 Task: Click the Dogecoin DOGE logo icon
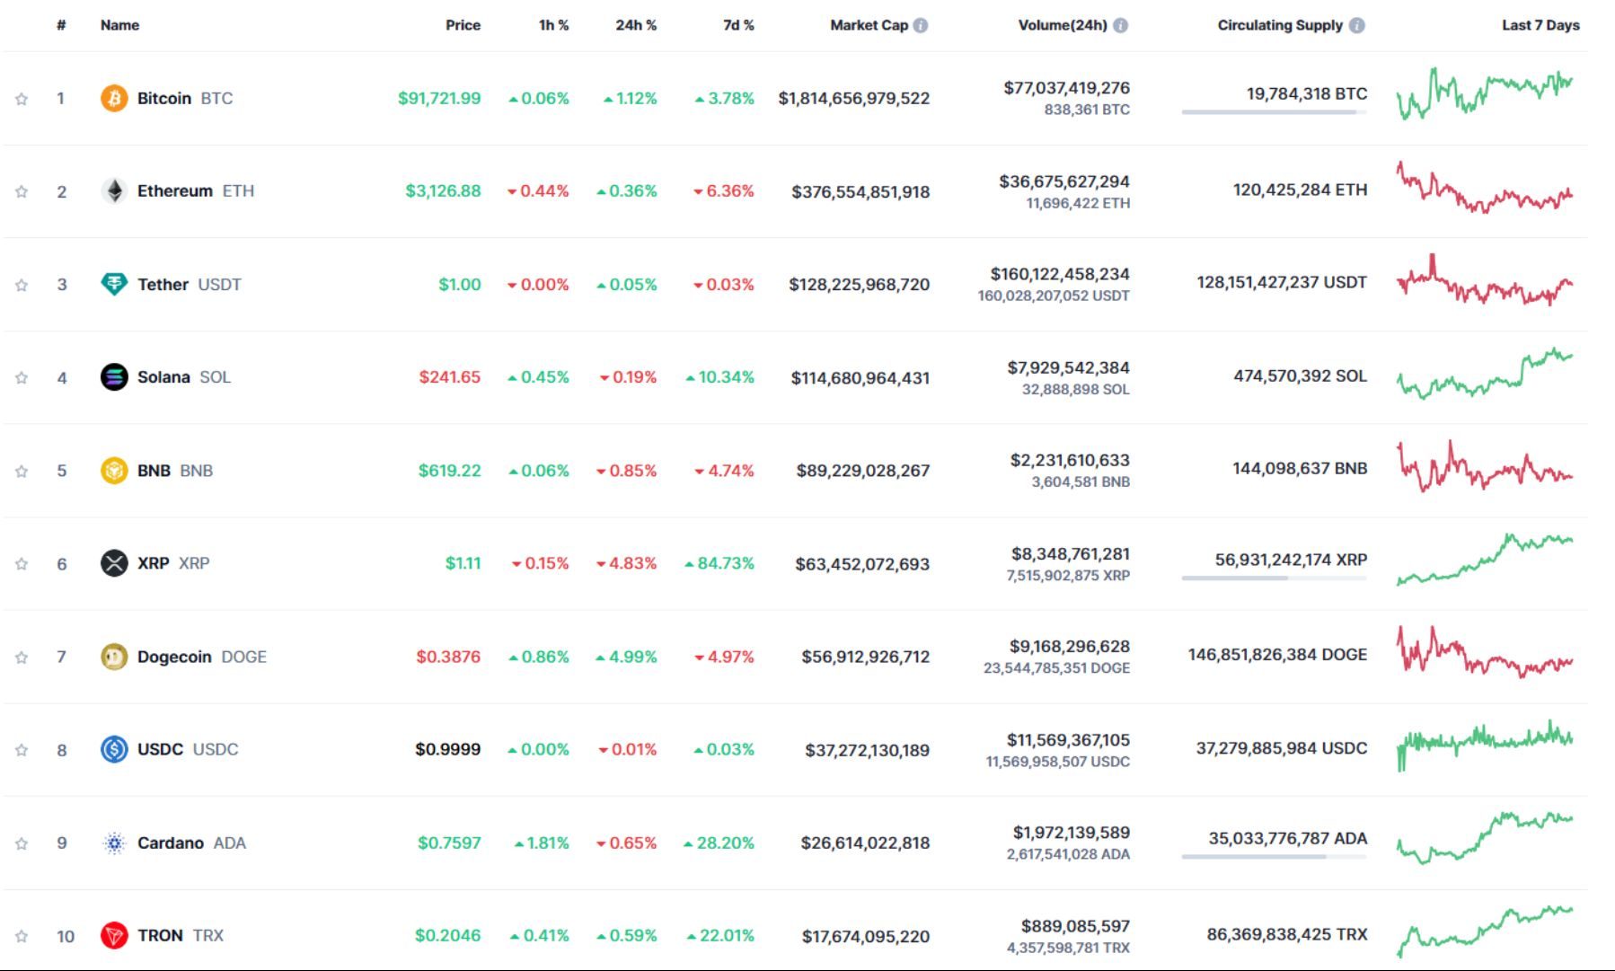pos(113,657)
